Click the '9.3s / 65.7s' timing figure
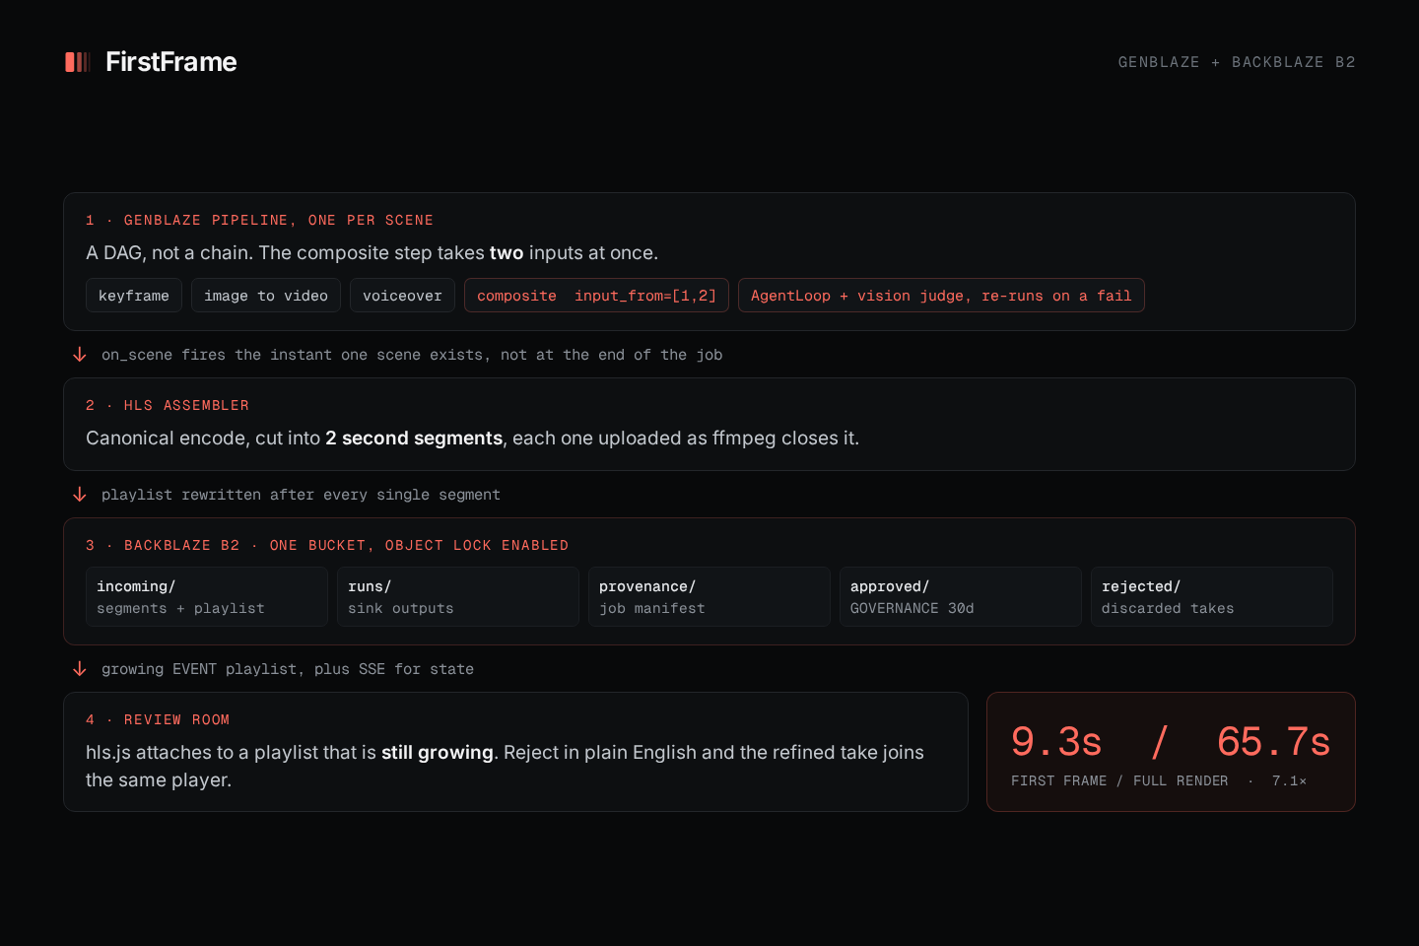1419x946 pixels. [1171, 742]
